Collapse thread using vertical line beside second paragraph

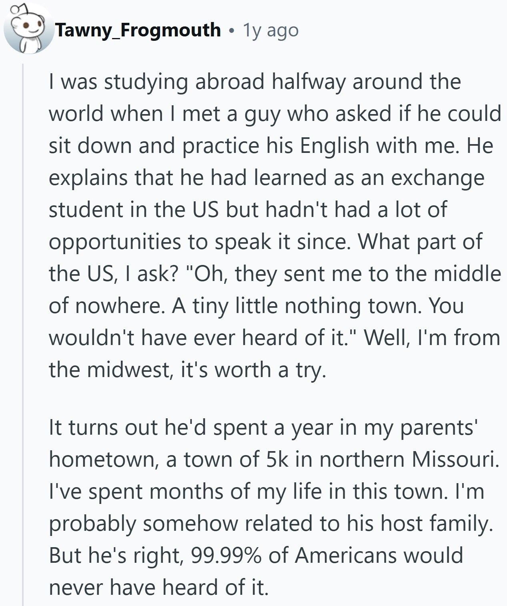point(23,508)
